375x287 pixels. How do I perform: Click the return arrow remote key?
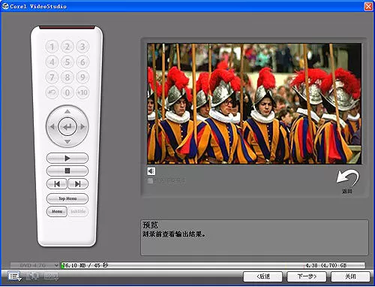(x=52, y=92)
